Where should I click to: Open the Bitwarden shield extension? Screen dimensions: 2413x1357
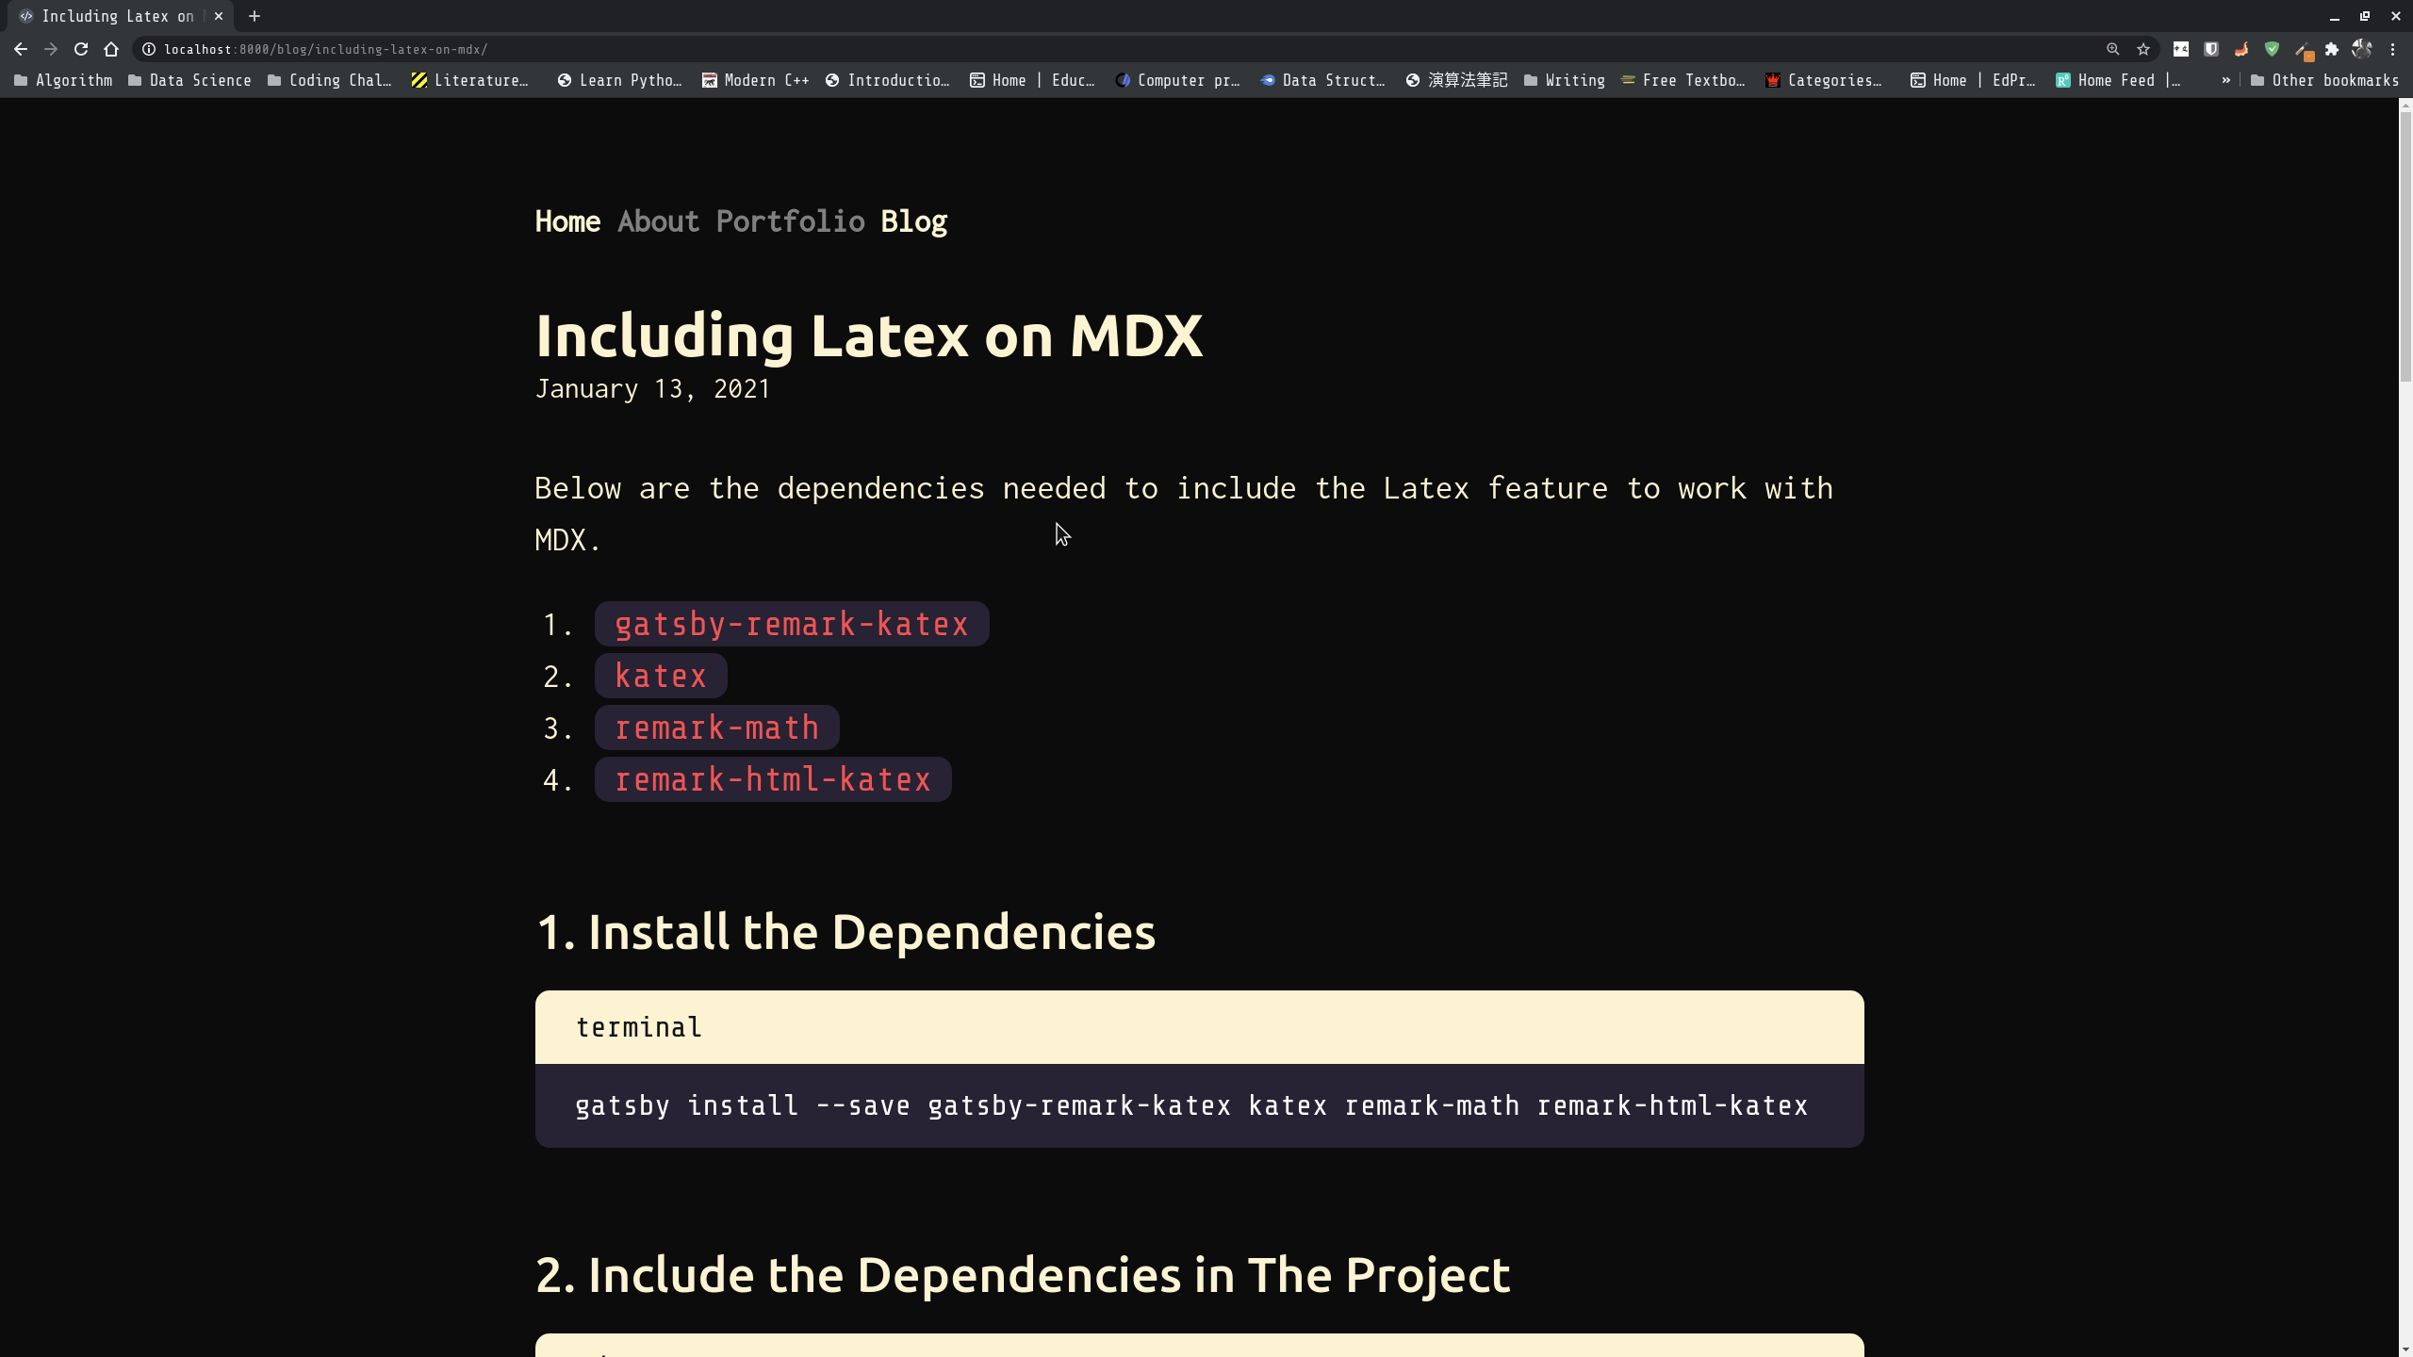point(2211,49)
